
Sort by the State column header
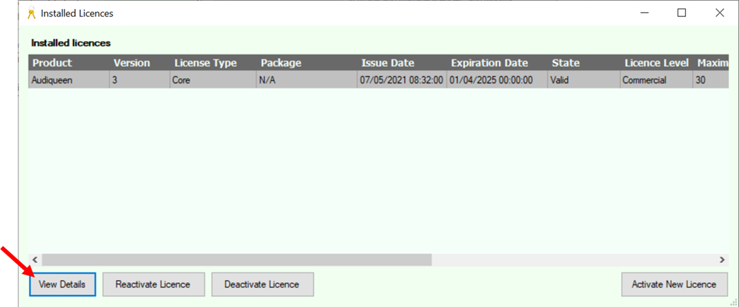coord(584,63)
